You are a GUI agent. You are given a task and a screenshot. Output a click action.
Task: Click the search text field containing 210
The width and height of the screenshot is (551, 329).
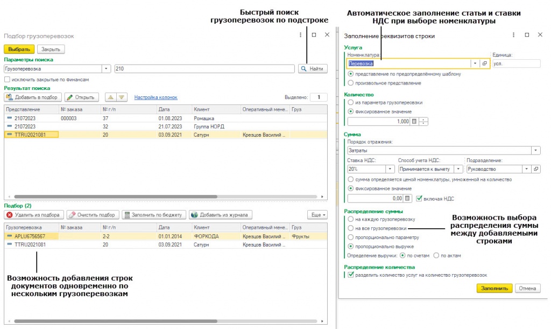click(204, 69)
